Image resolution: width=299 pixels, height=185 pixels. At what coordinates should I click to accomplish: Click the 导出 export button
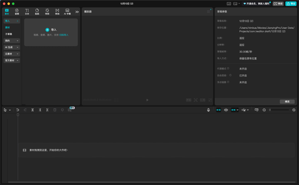point(291,4)
